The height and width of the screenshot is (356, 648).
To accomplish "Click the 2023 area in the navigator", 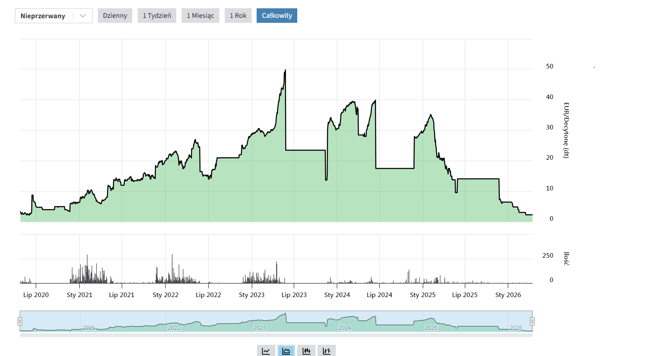I will 260,327.
